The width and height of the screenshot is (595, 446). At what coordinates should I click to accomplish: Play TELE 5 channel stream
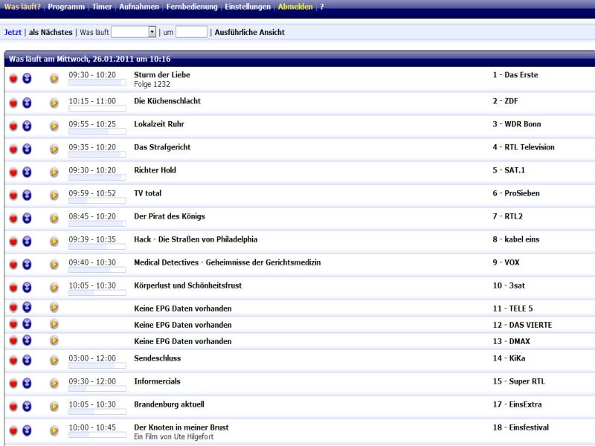coord(54,307)
